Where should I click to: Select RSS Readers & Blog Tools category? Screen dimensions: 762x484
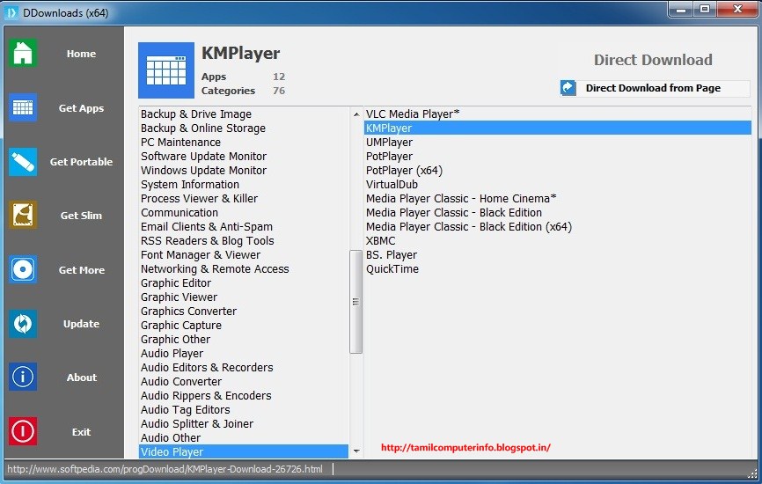(244, 241)
